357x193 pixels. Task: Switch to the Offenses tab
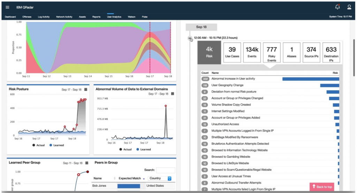(x=27, y=17)
